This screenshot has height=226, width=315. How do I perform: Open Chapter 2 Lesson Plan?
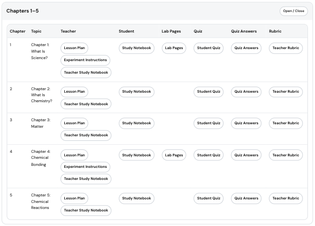74,92
